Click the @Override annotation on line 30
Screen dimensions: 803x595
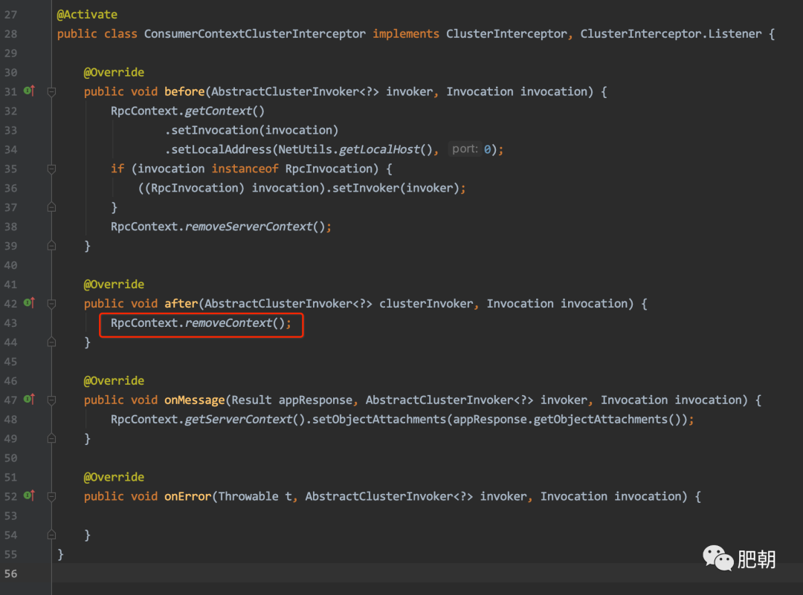pos(114,72)
